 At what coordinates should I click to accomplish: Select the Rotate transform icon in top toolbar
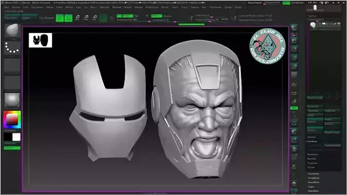(94, 18)
